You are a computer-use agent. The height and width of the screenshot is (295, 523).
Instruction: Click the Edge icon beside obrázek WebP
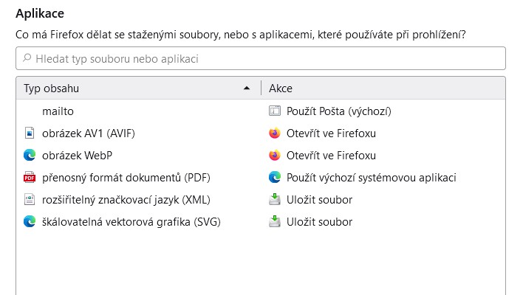[x=30, y=155]
